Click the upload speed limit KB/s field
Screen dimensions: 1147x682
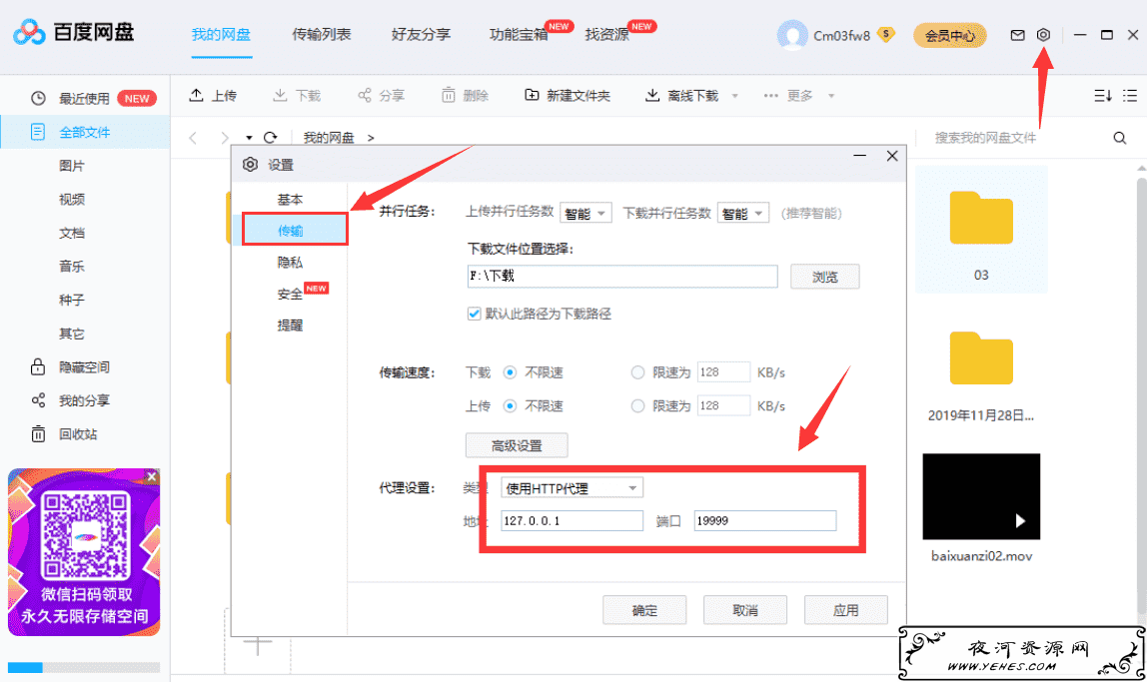723,405
